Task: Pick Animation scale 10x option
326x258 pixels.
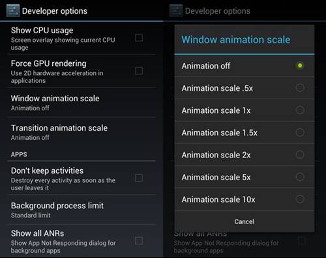Action: tap(244, 199)
